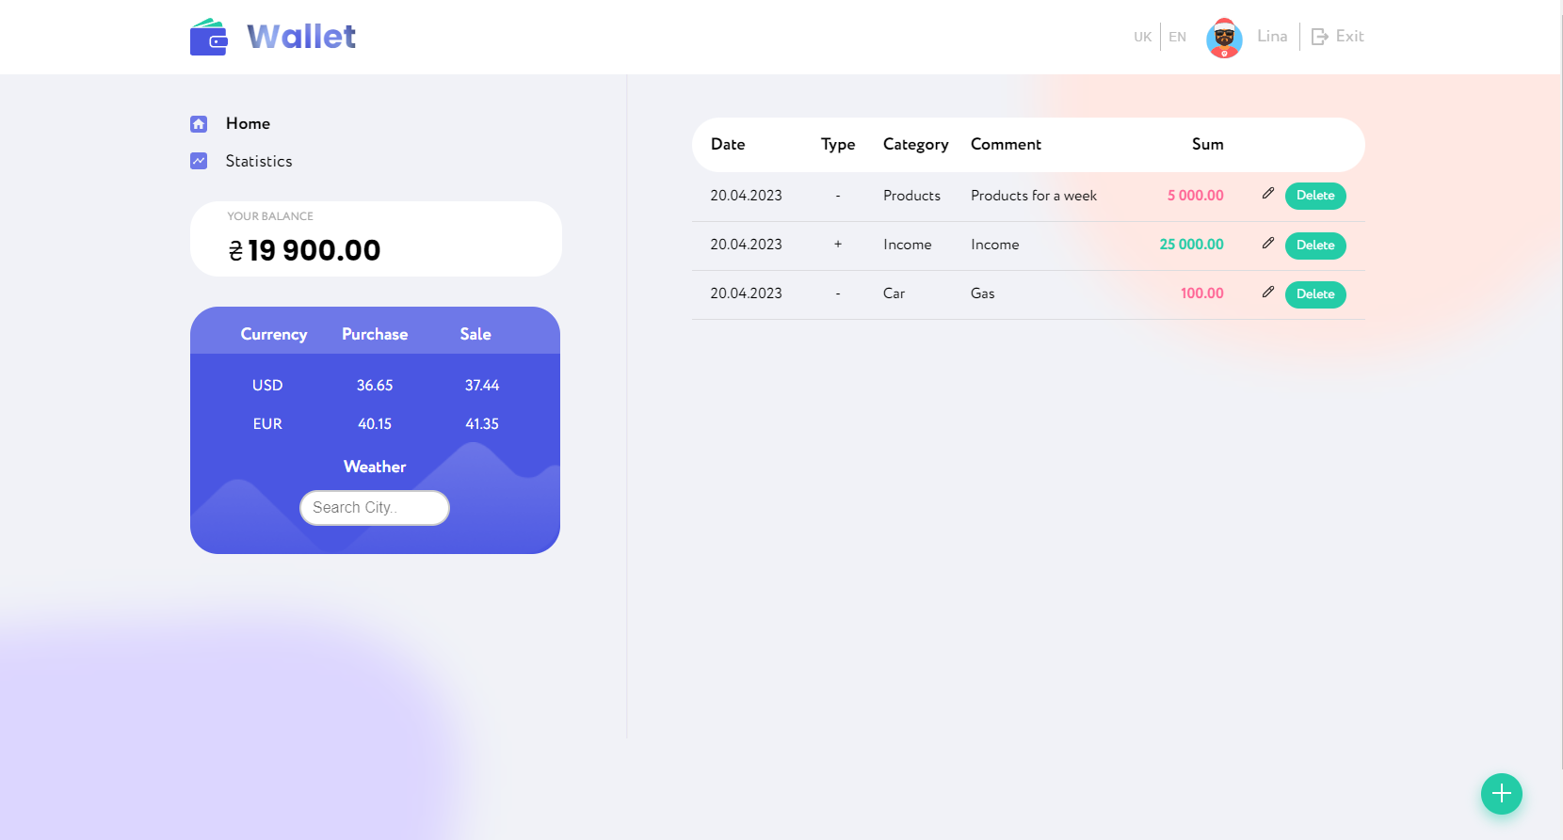This screenshot has width=1563, height=840.
Task: Focus the Search City input field
Action: pyautogui.click(x=375, y=508)
